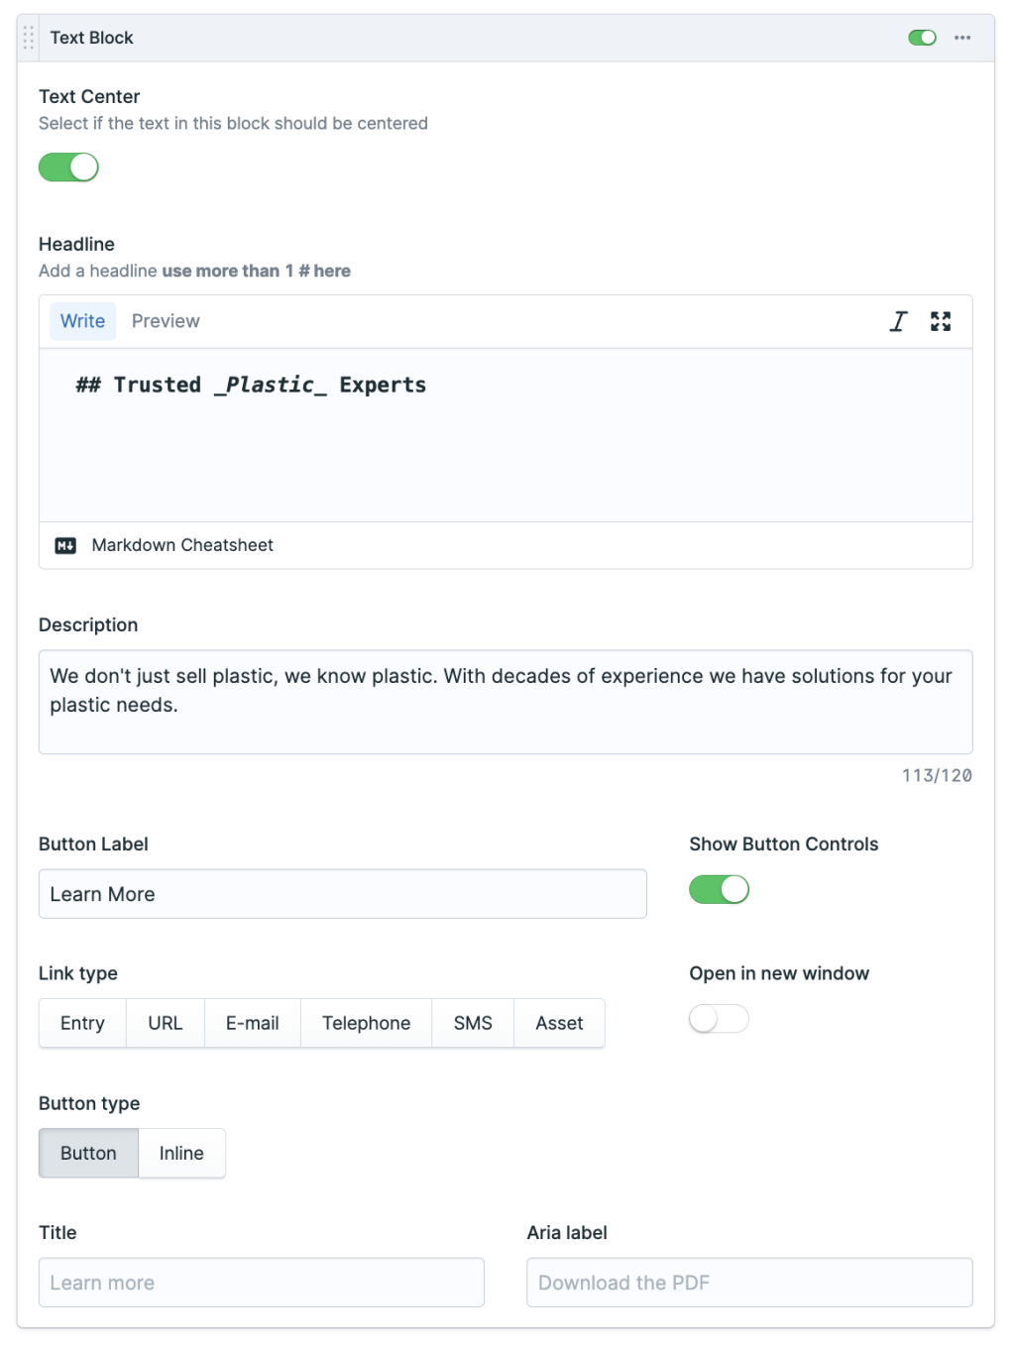Viewport: 1015px width, 1350px height.
Task: Open the Markdown Cheatsheet link
Action: (182, 544)
